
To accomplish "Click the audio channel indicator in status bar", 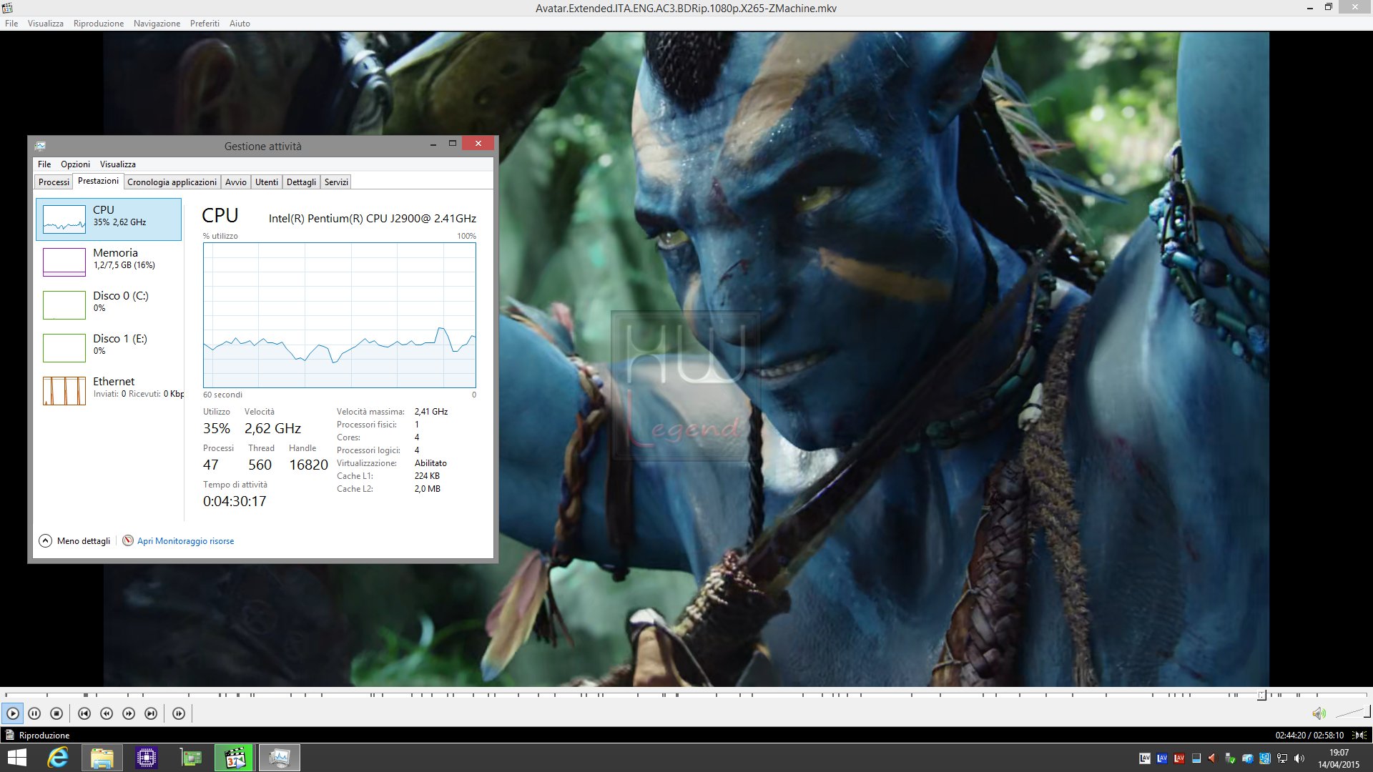I will [1359, 736].
